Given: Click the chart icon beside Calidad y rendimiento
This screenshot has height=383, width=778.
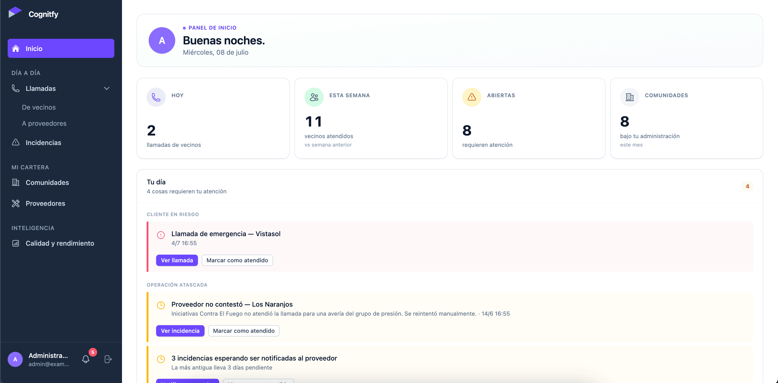Looking at the screenshot, I should tap(16, 243).
